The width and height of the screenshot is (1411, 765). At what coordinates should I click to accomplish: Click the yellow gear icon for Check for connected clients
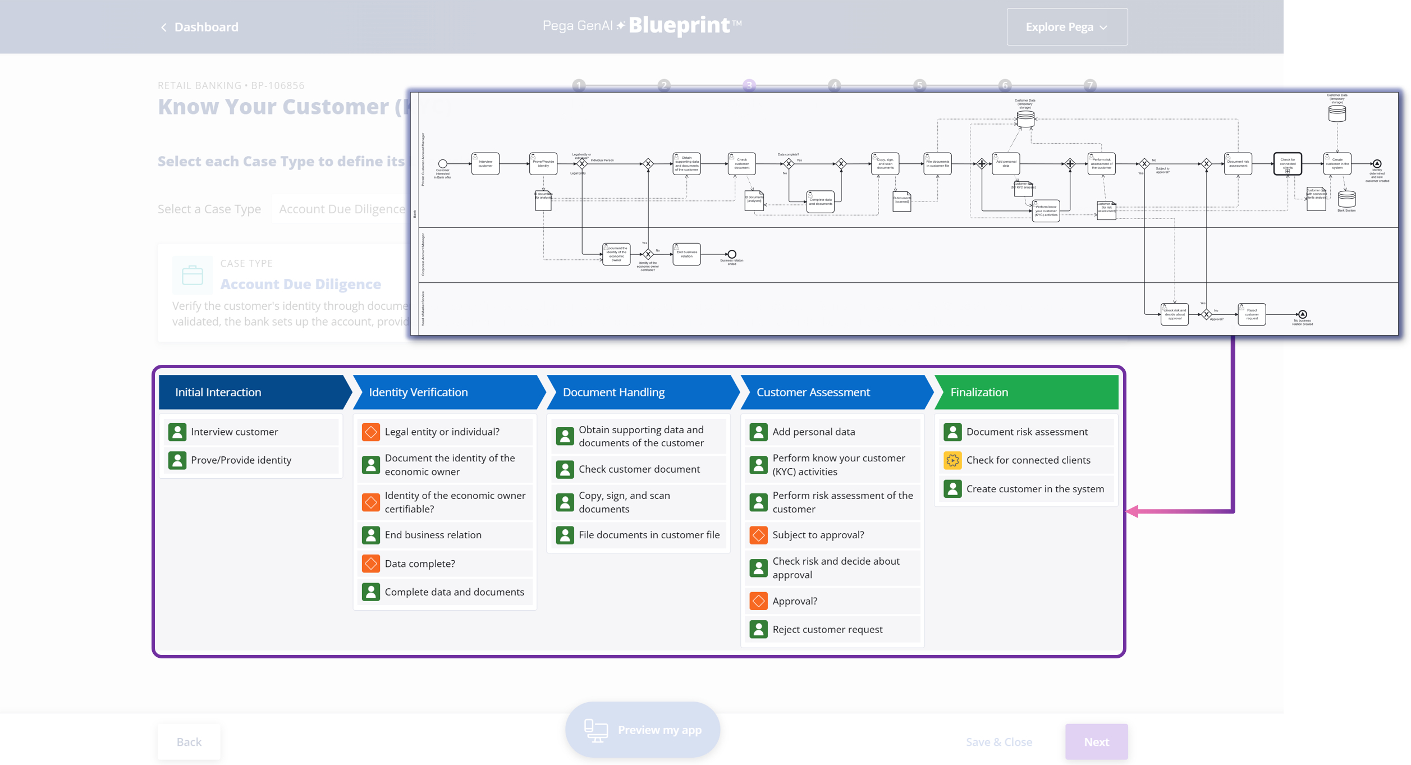[x=952, y=460]
